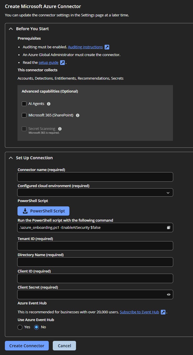
Task: Open the setup guide link
Action: [x=48, y=62]
